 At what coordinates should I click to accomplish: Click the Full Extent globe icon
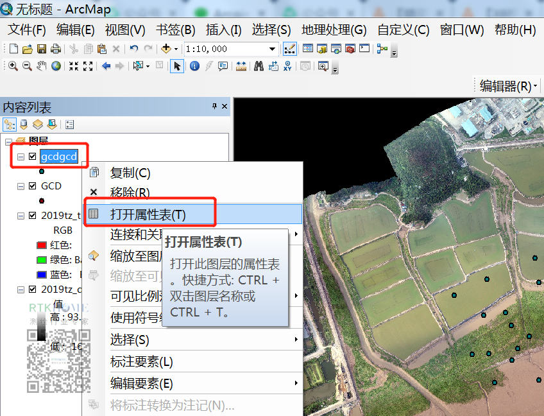[x=56, y=66]
